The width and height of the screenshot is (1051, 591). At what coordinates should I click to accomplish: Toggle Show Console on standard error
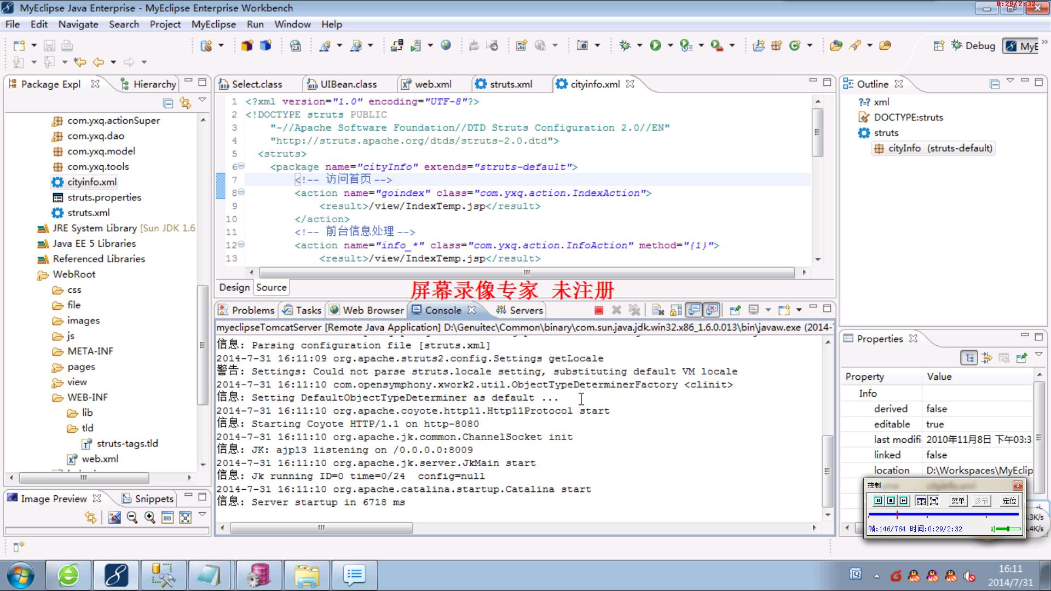point(712,310)
